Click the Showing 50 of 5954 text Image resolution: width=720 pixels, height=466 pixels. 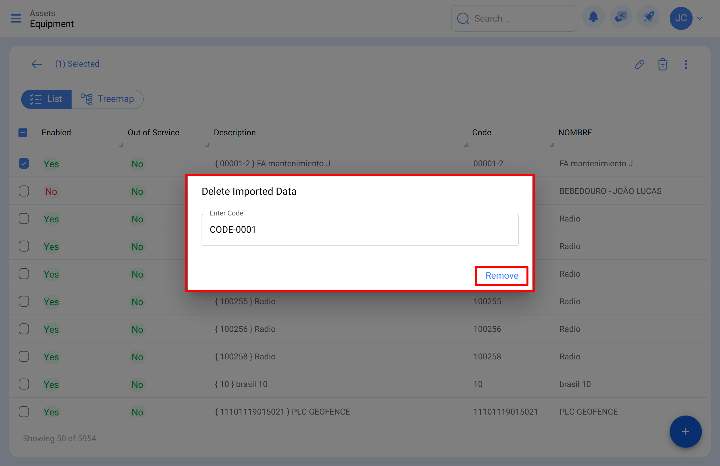coord(60,438)
